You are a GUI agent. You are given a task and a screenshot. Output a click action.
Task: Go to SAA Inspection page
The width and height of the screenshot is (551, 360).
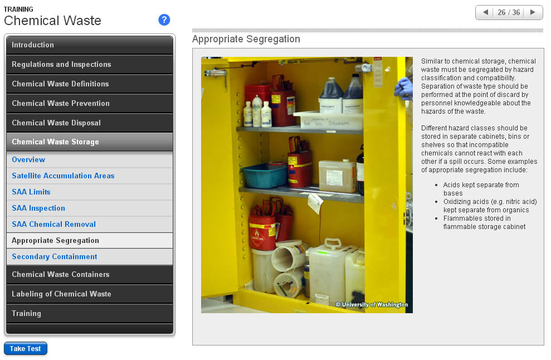(38, 208)
